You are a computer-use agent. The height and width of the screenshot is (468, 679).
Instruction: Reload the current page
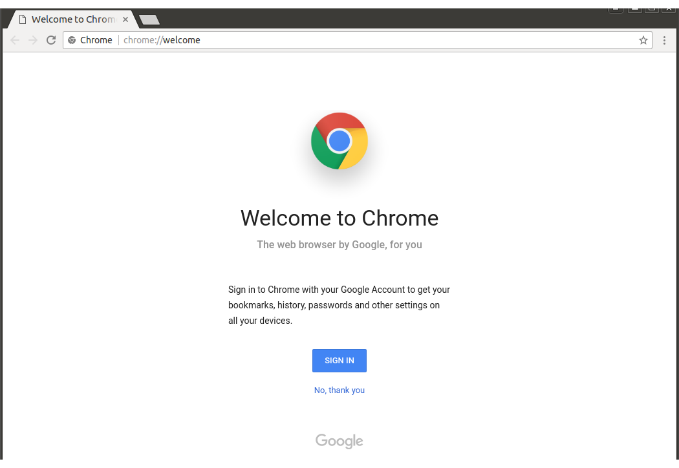[51, 40]
